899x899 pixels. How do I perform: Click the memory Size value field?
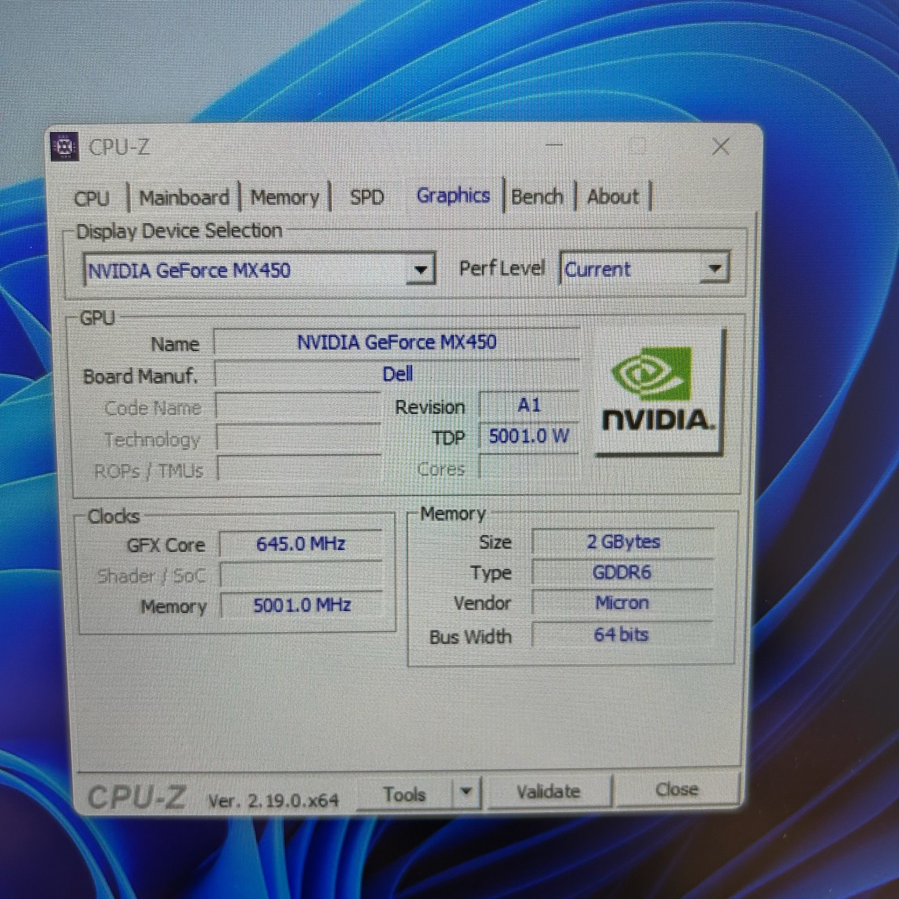click(623, 542)
